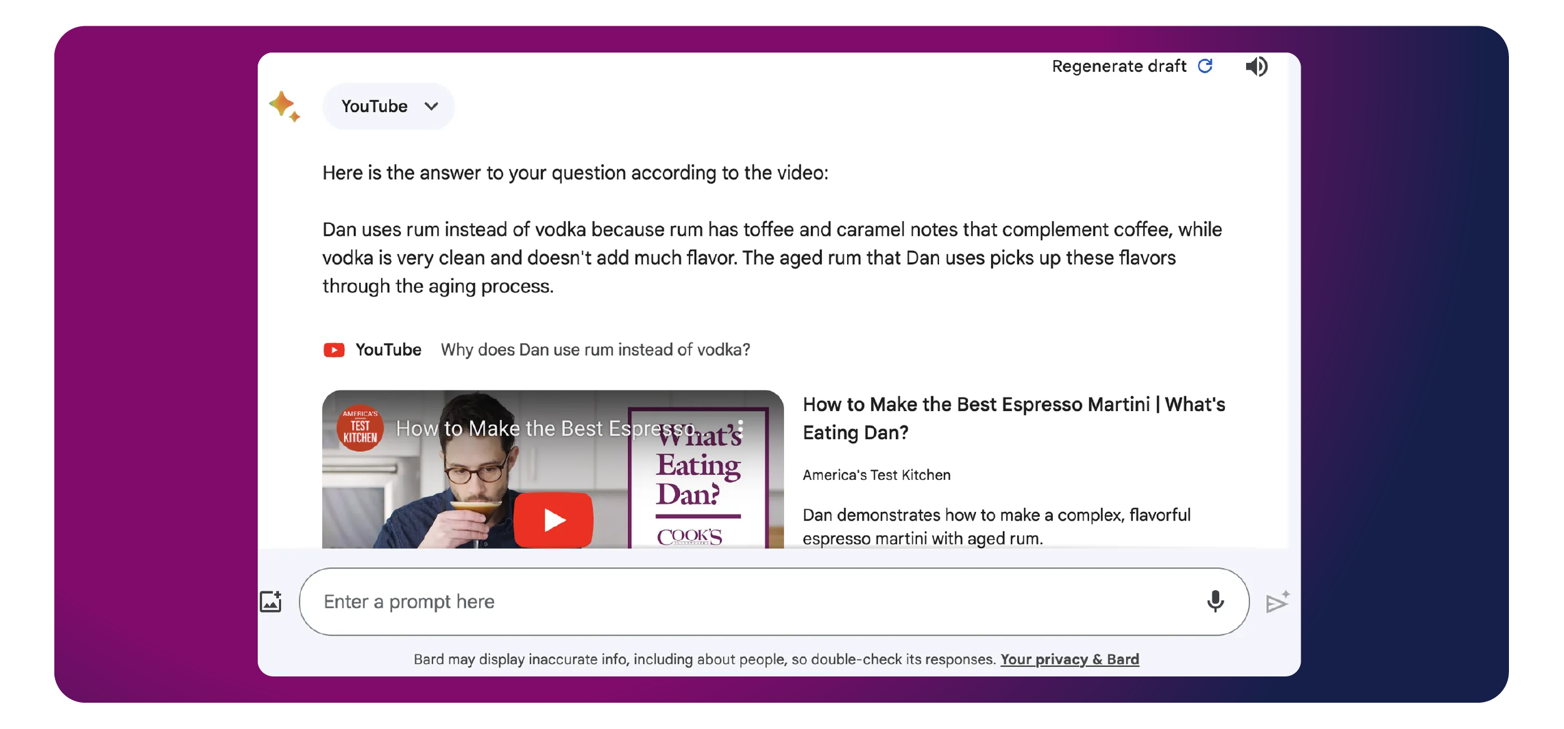Click the send prompt arrow icon
Viewport: 1564px width, 729px height.
1277,602
